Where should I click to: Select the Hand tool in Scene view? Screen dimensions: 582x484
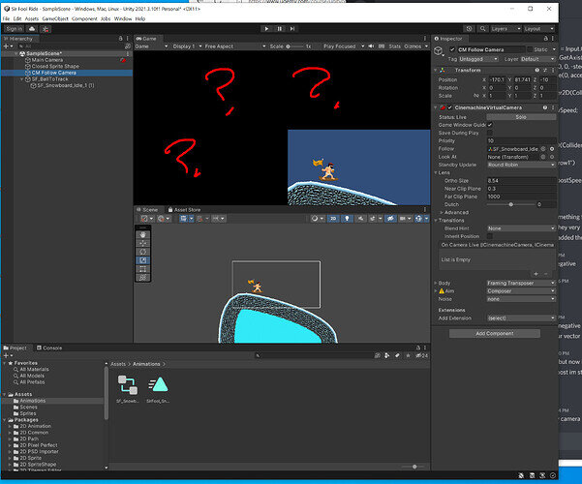(143, 234)
